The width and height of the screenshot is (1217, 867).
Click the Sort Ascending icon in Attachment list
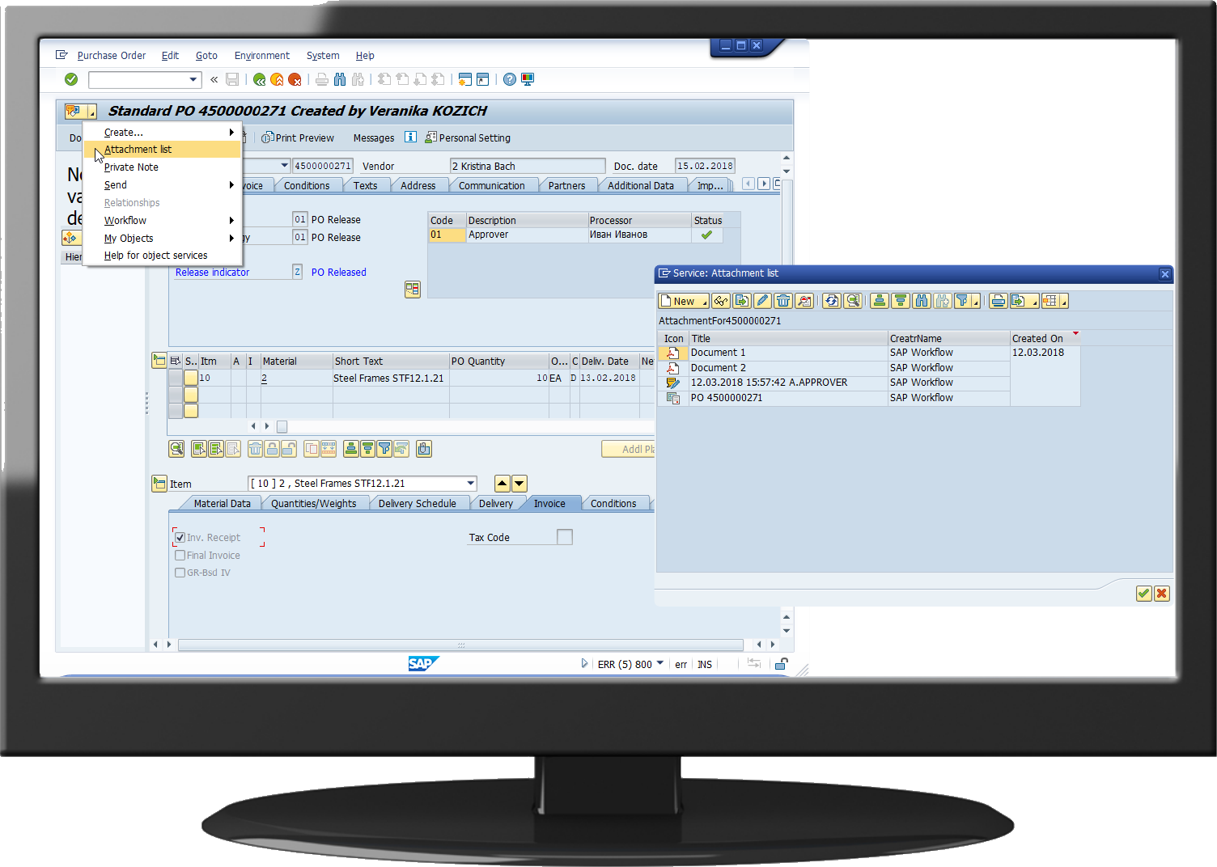[880, 301]
